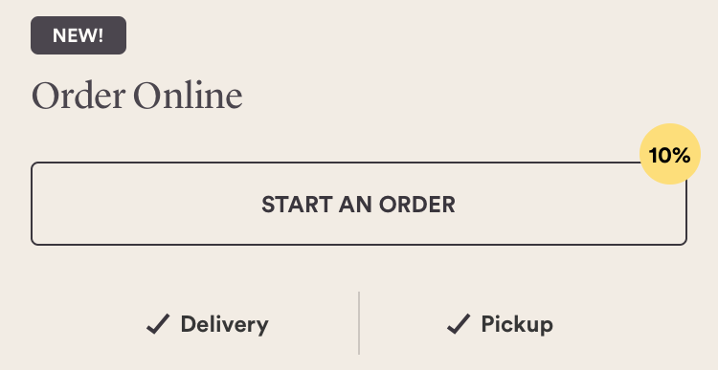Image resolution: width=718 pixels, height=370 pixels.
Task: Click the dark NEW! tag above the heading
Action: click(79, 35)
